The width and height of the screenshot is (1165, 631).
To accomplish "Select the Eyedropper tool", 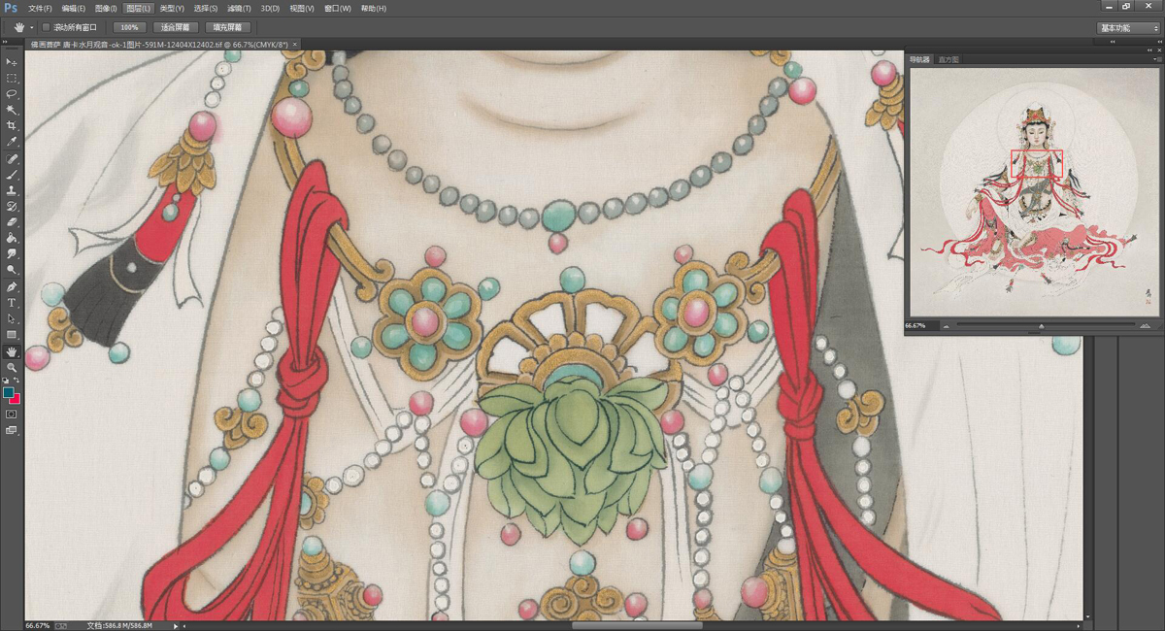I will [12, 142].
